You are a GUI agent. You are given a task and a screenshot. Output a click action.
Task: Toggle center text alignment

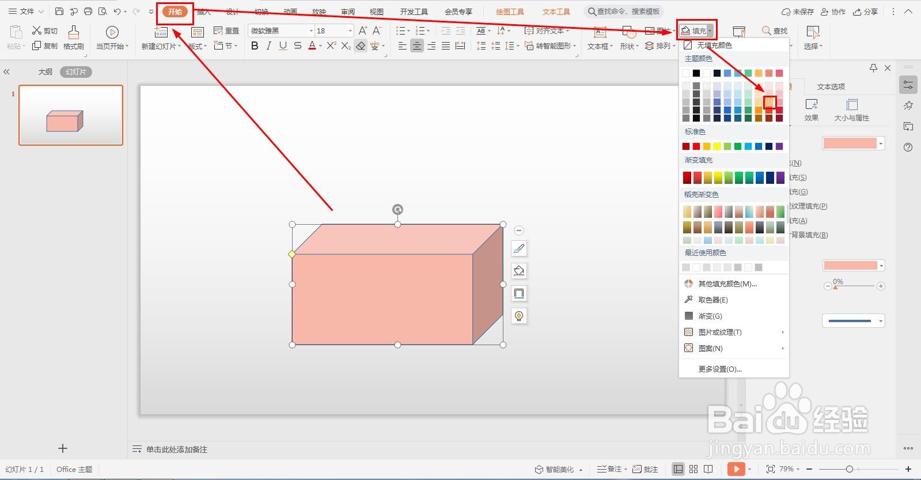click(x=417, y=46)
